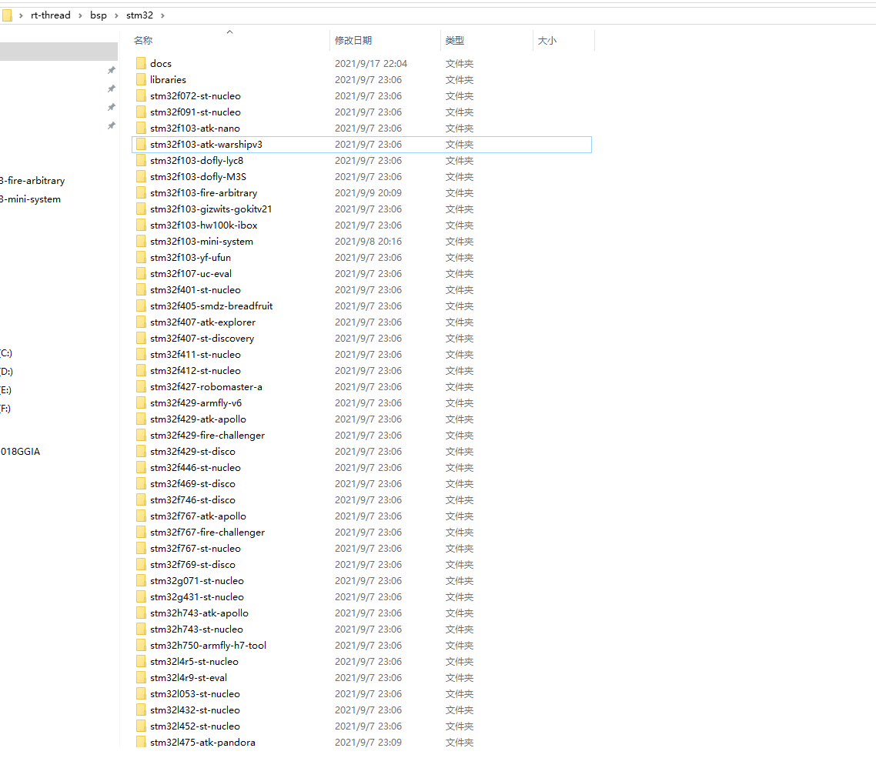Select the E: drive in sidebar
The height and width of the screenshot is (758, 876).
coord(5,390)
